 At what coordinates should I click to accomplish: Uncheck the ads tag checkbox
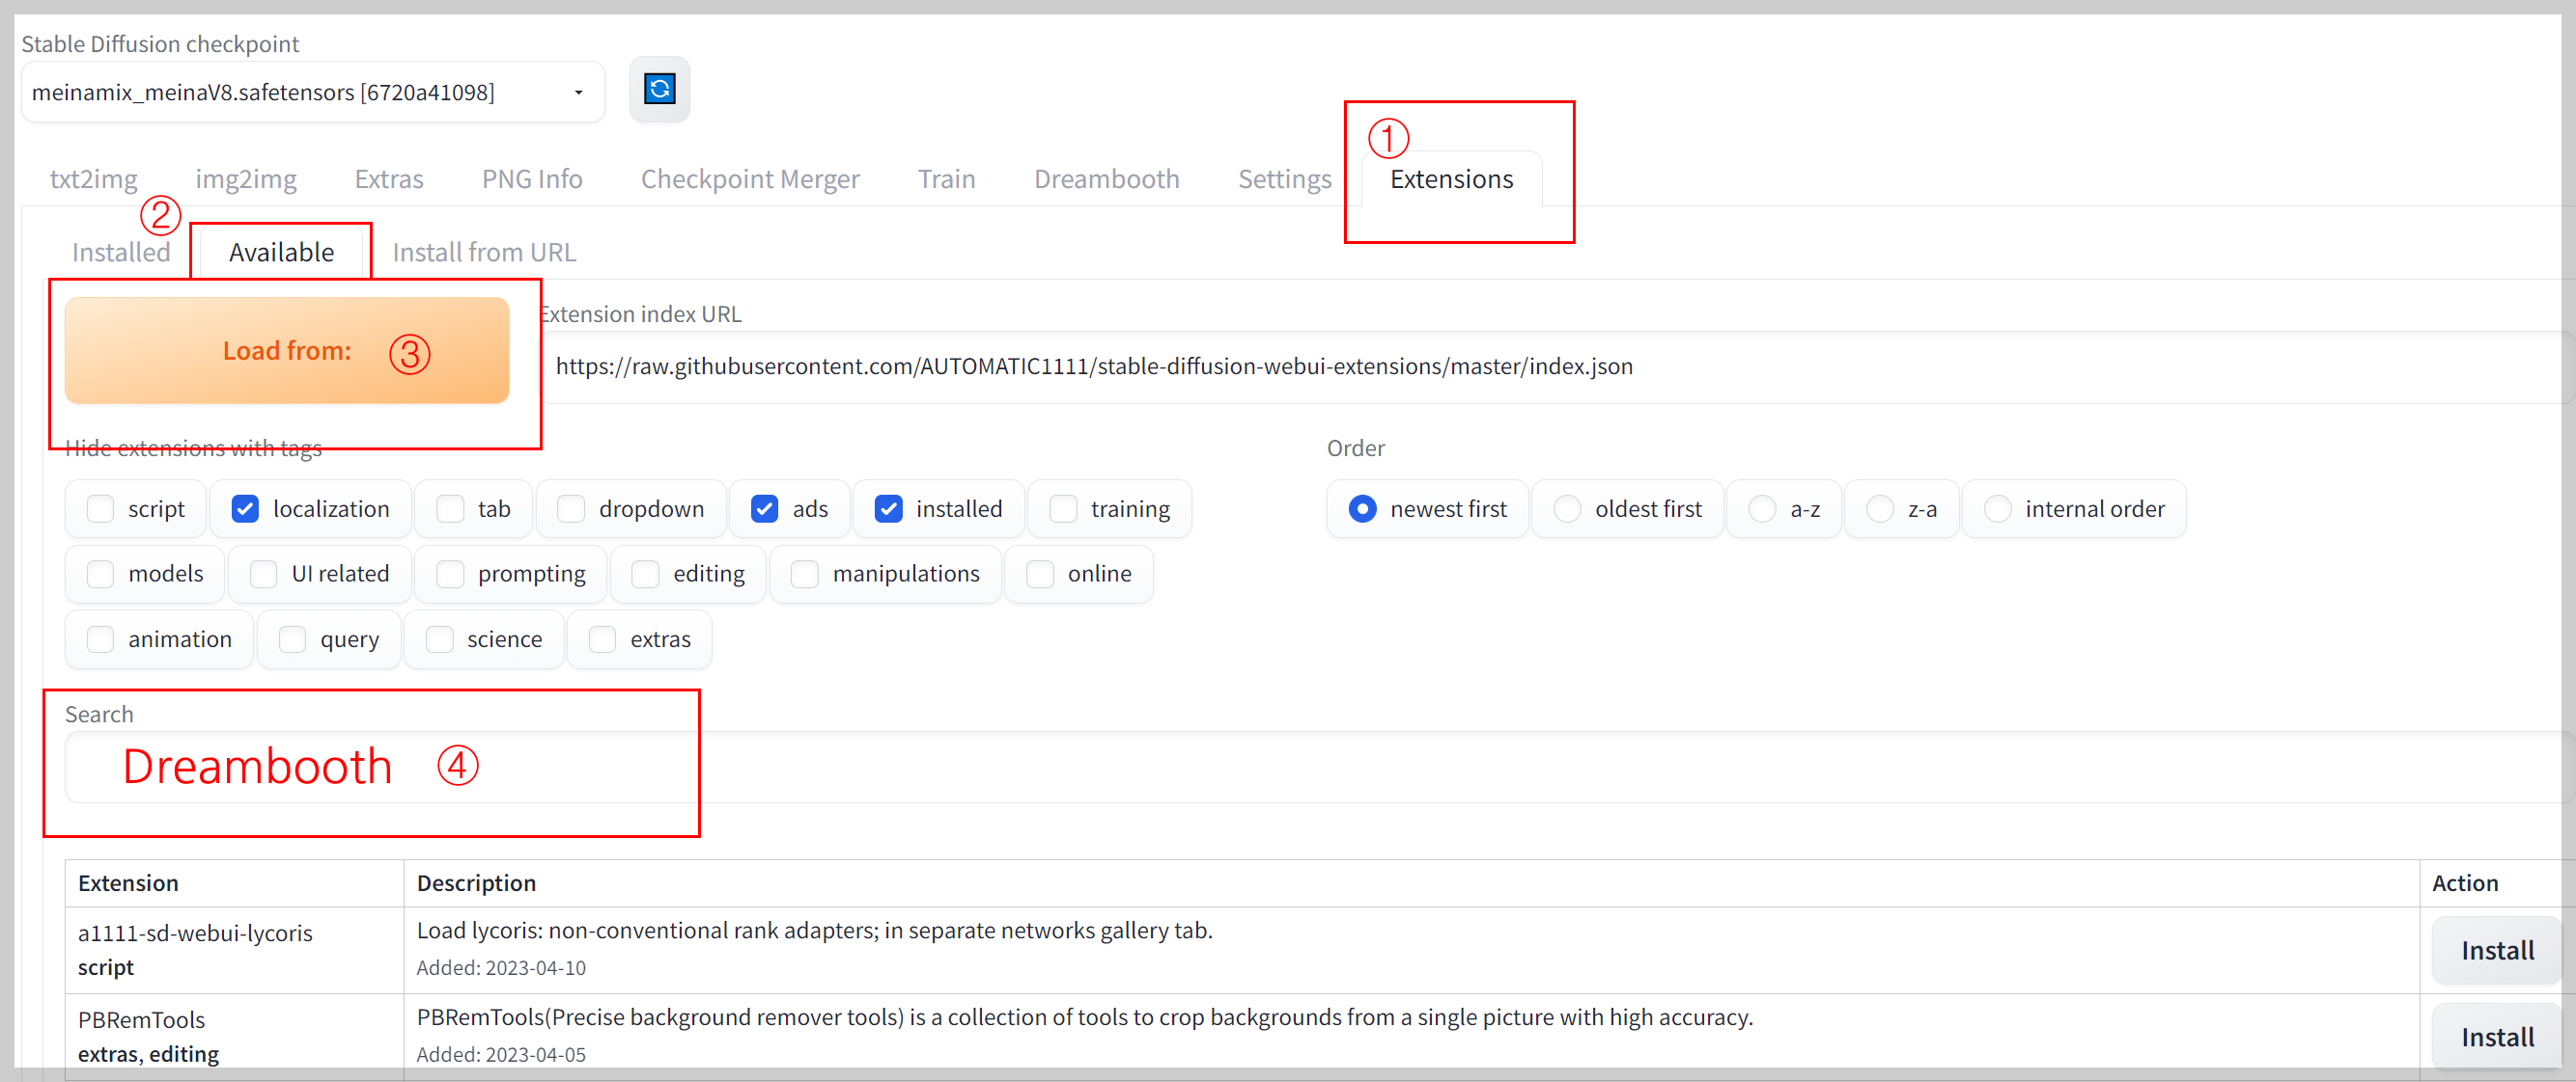(x=765, y=508)
